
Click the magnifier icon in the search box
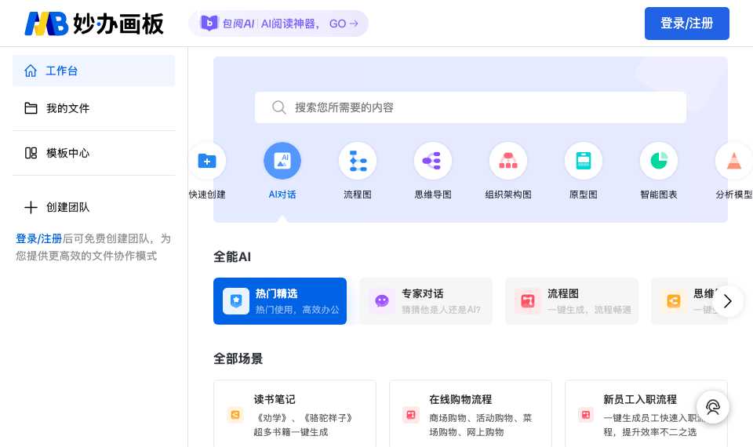[x=279, y=107]
